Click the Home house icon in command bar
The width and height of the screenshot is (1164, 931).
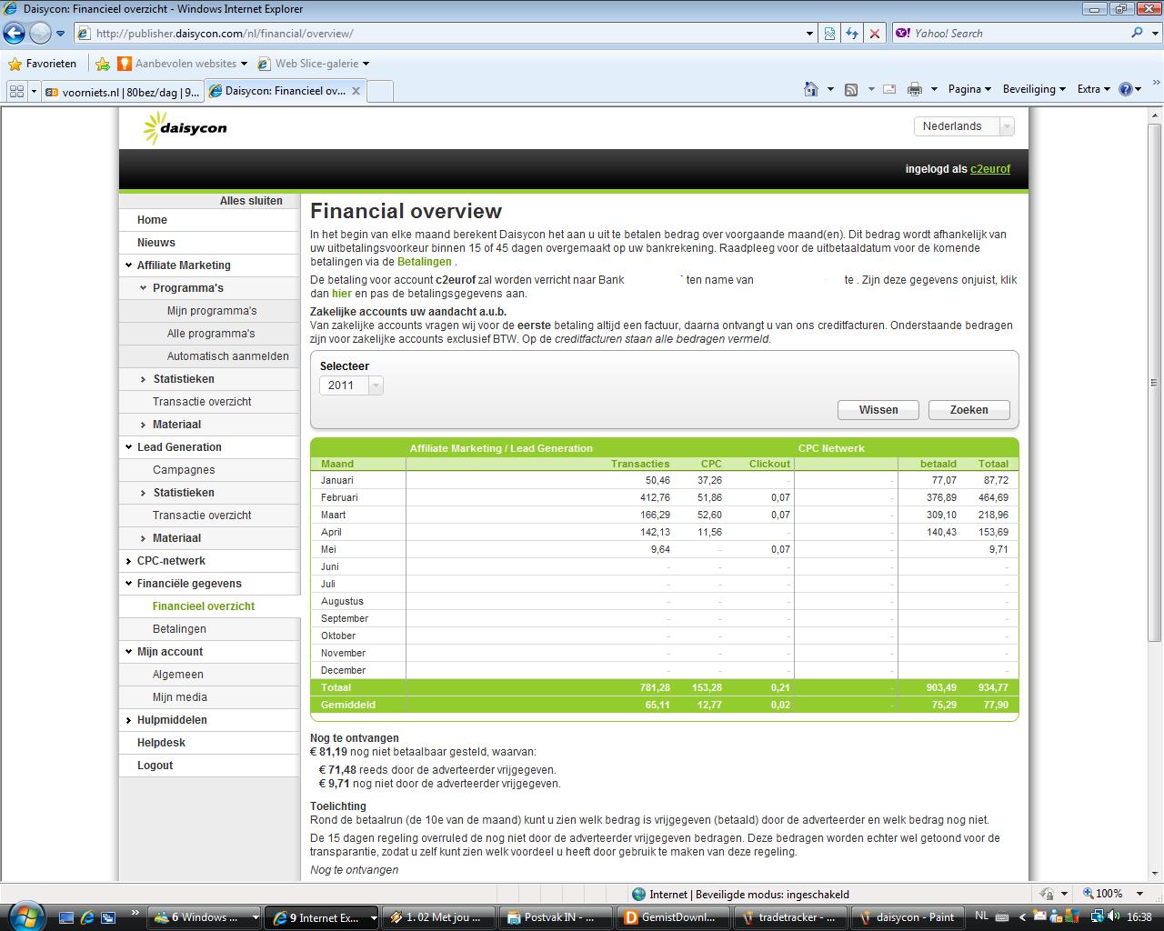[x=811, y=89]
